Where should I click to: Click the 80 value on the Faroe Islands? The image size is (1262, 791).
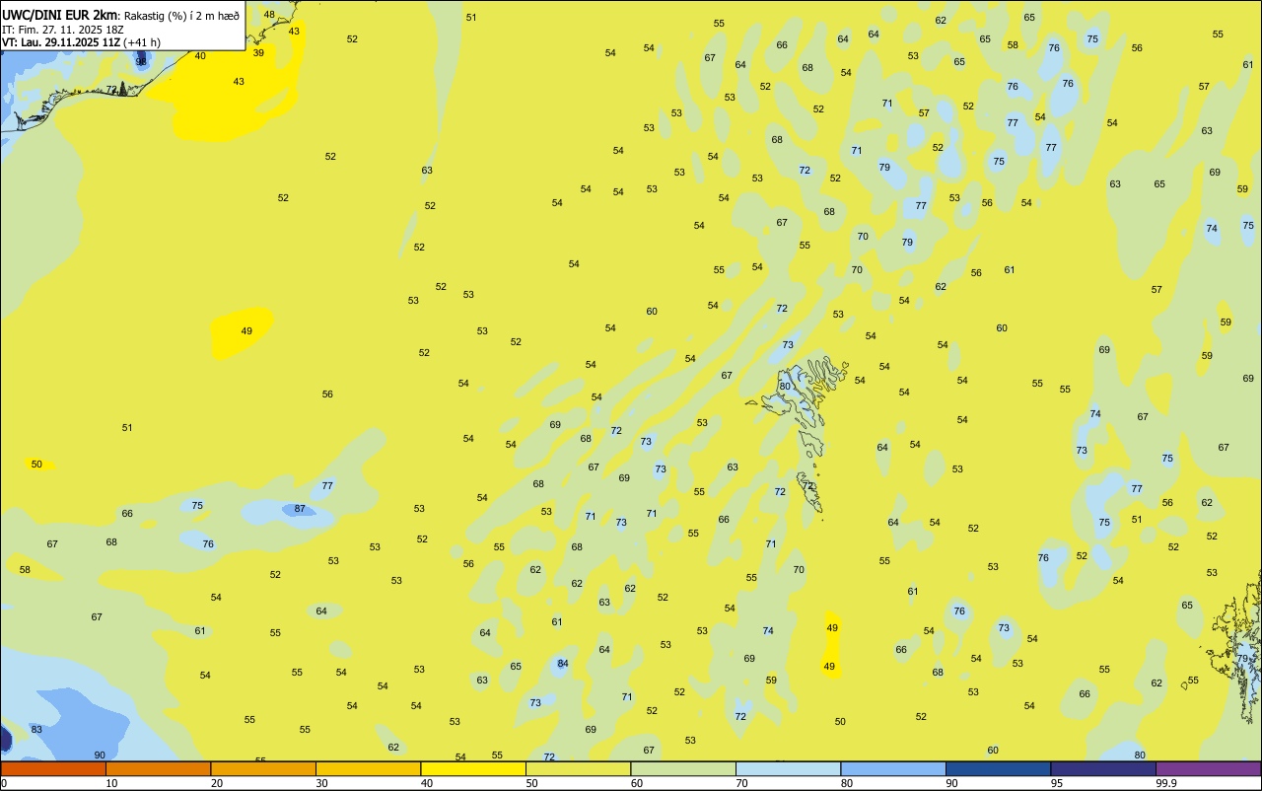click(x=785, y=386)
